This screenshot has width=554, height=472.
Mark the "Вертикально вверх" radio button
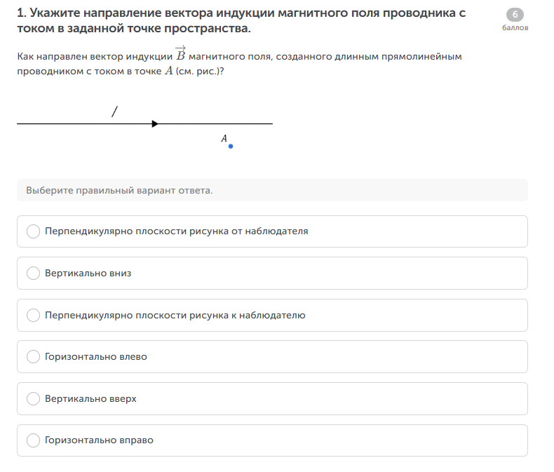pos(33,399)
